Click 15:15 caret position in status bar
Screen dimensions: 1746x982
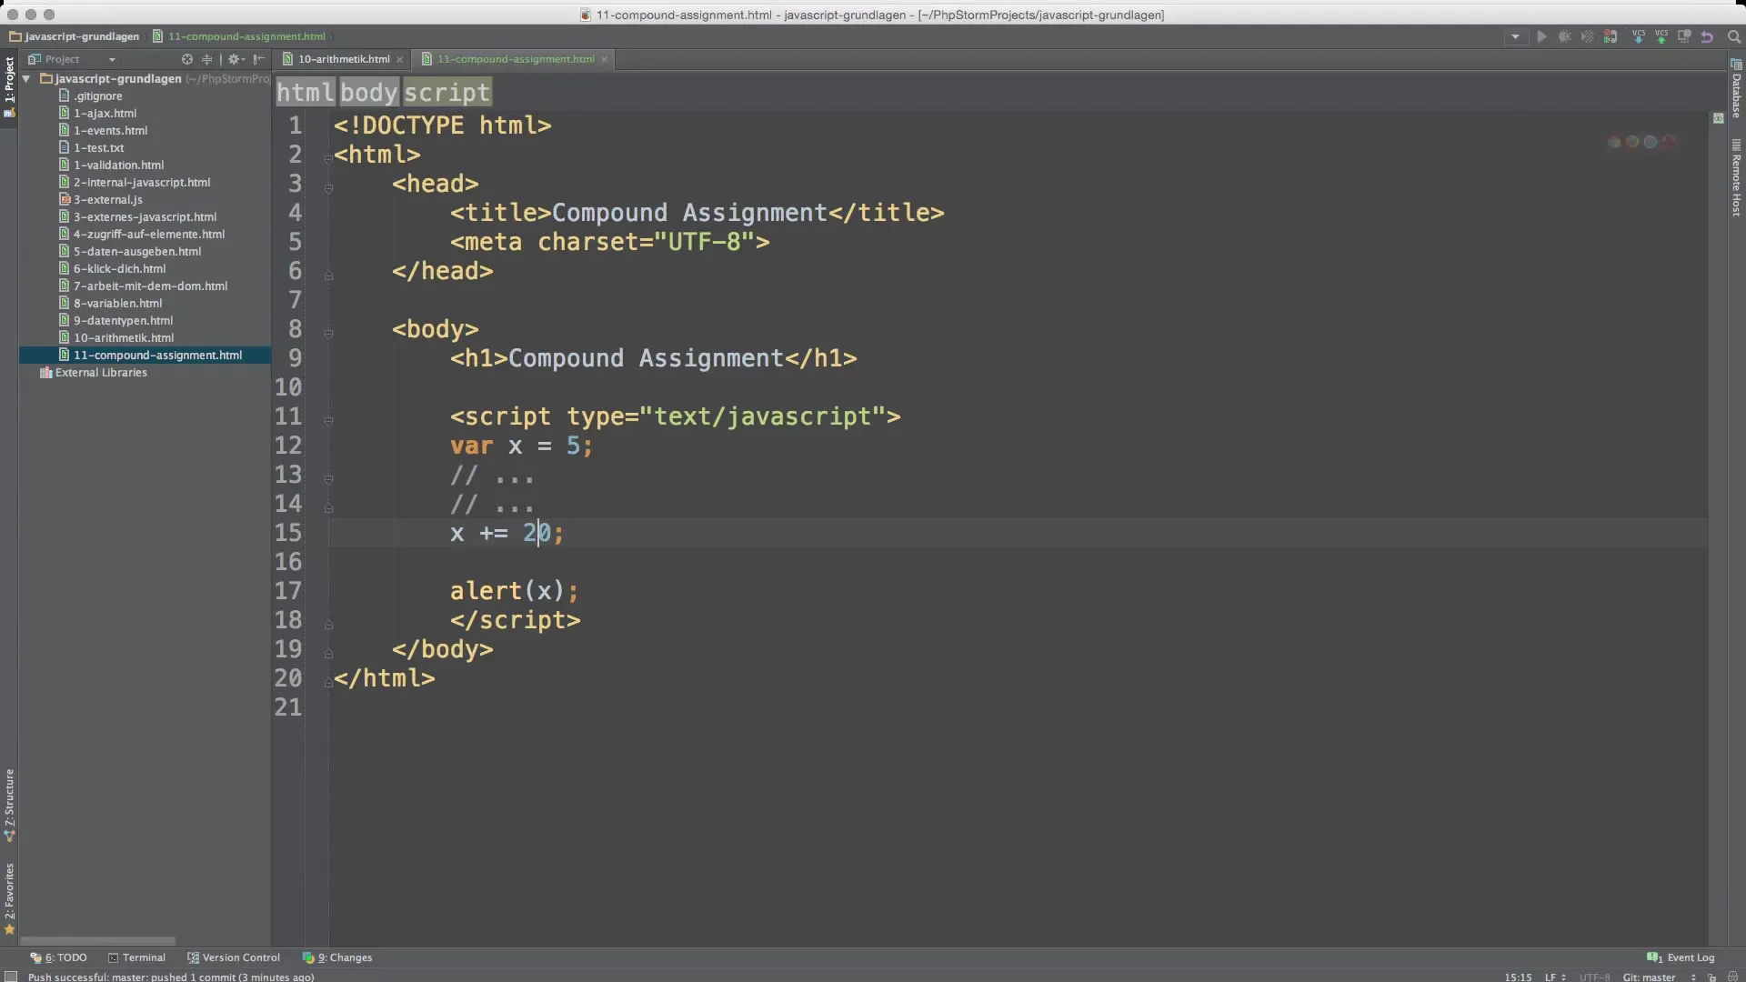point(1518,977)
